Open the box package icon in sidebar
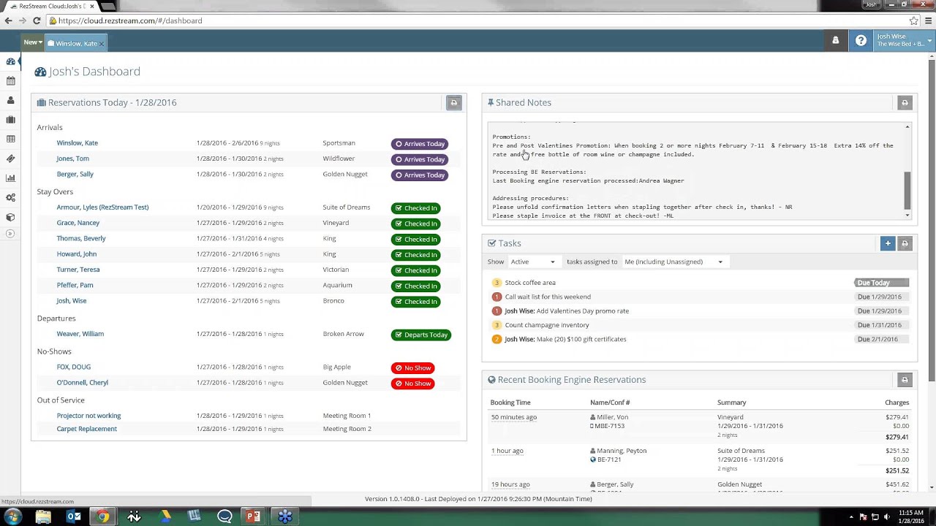This screenshot has width=936, height=526. 10,217
